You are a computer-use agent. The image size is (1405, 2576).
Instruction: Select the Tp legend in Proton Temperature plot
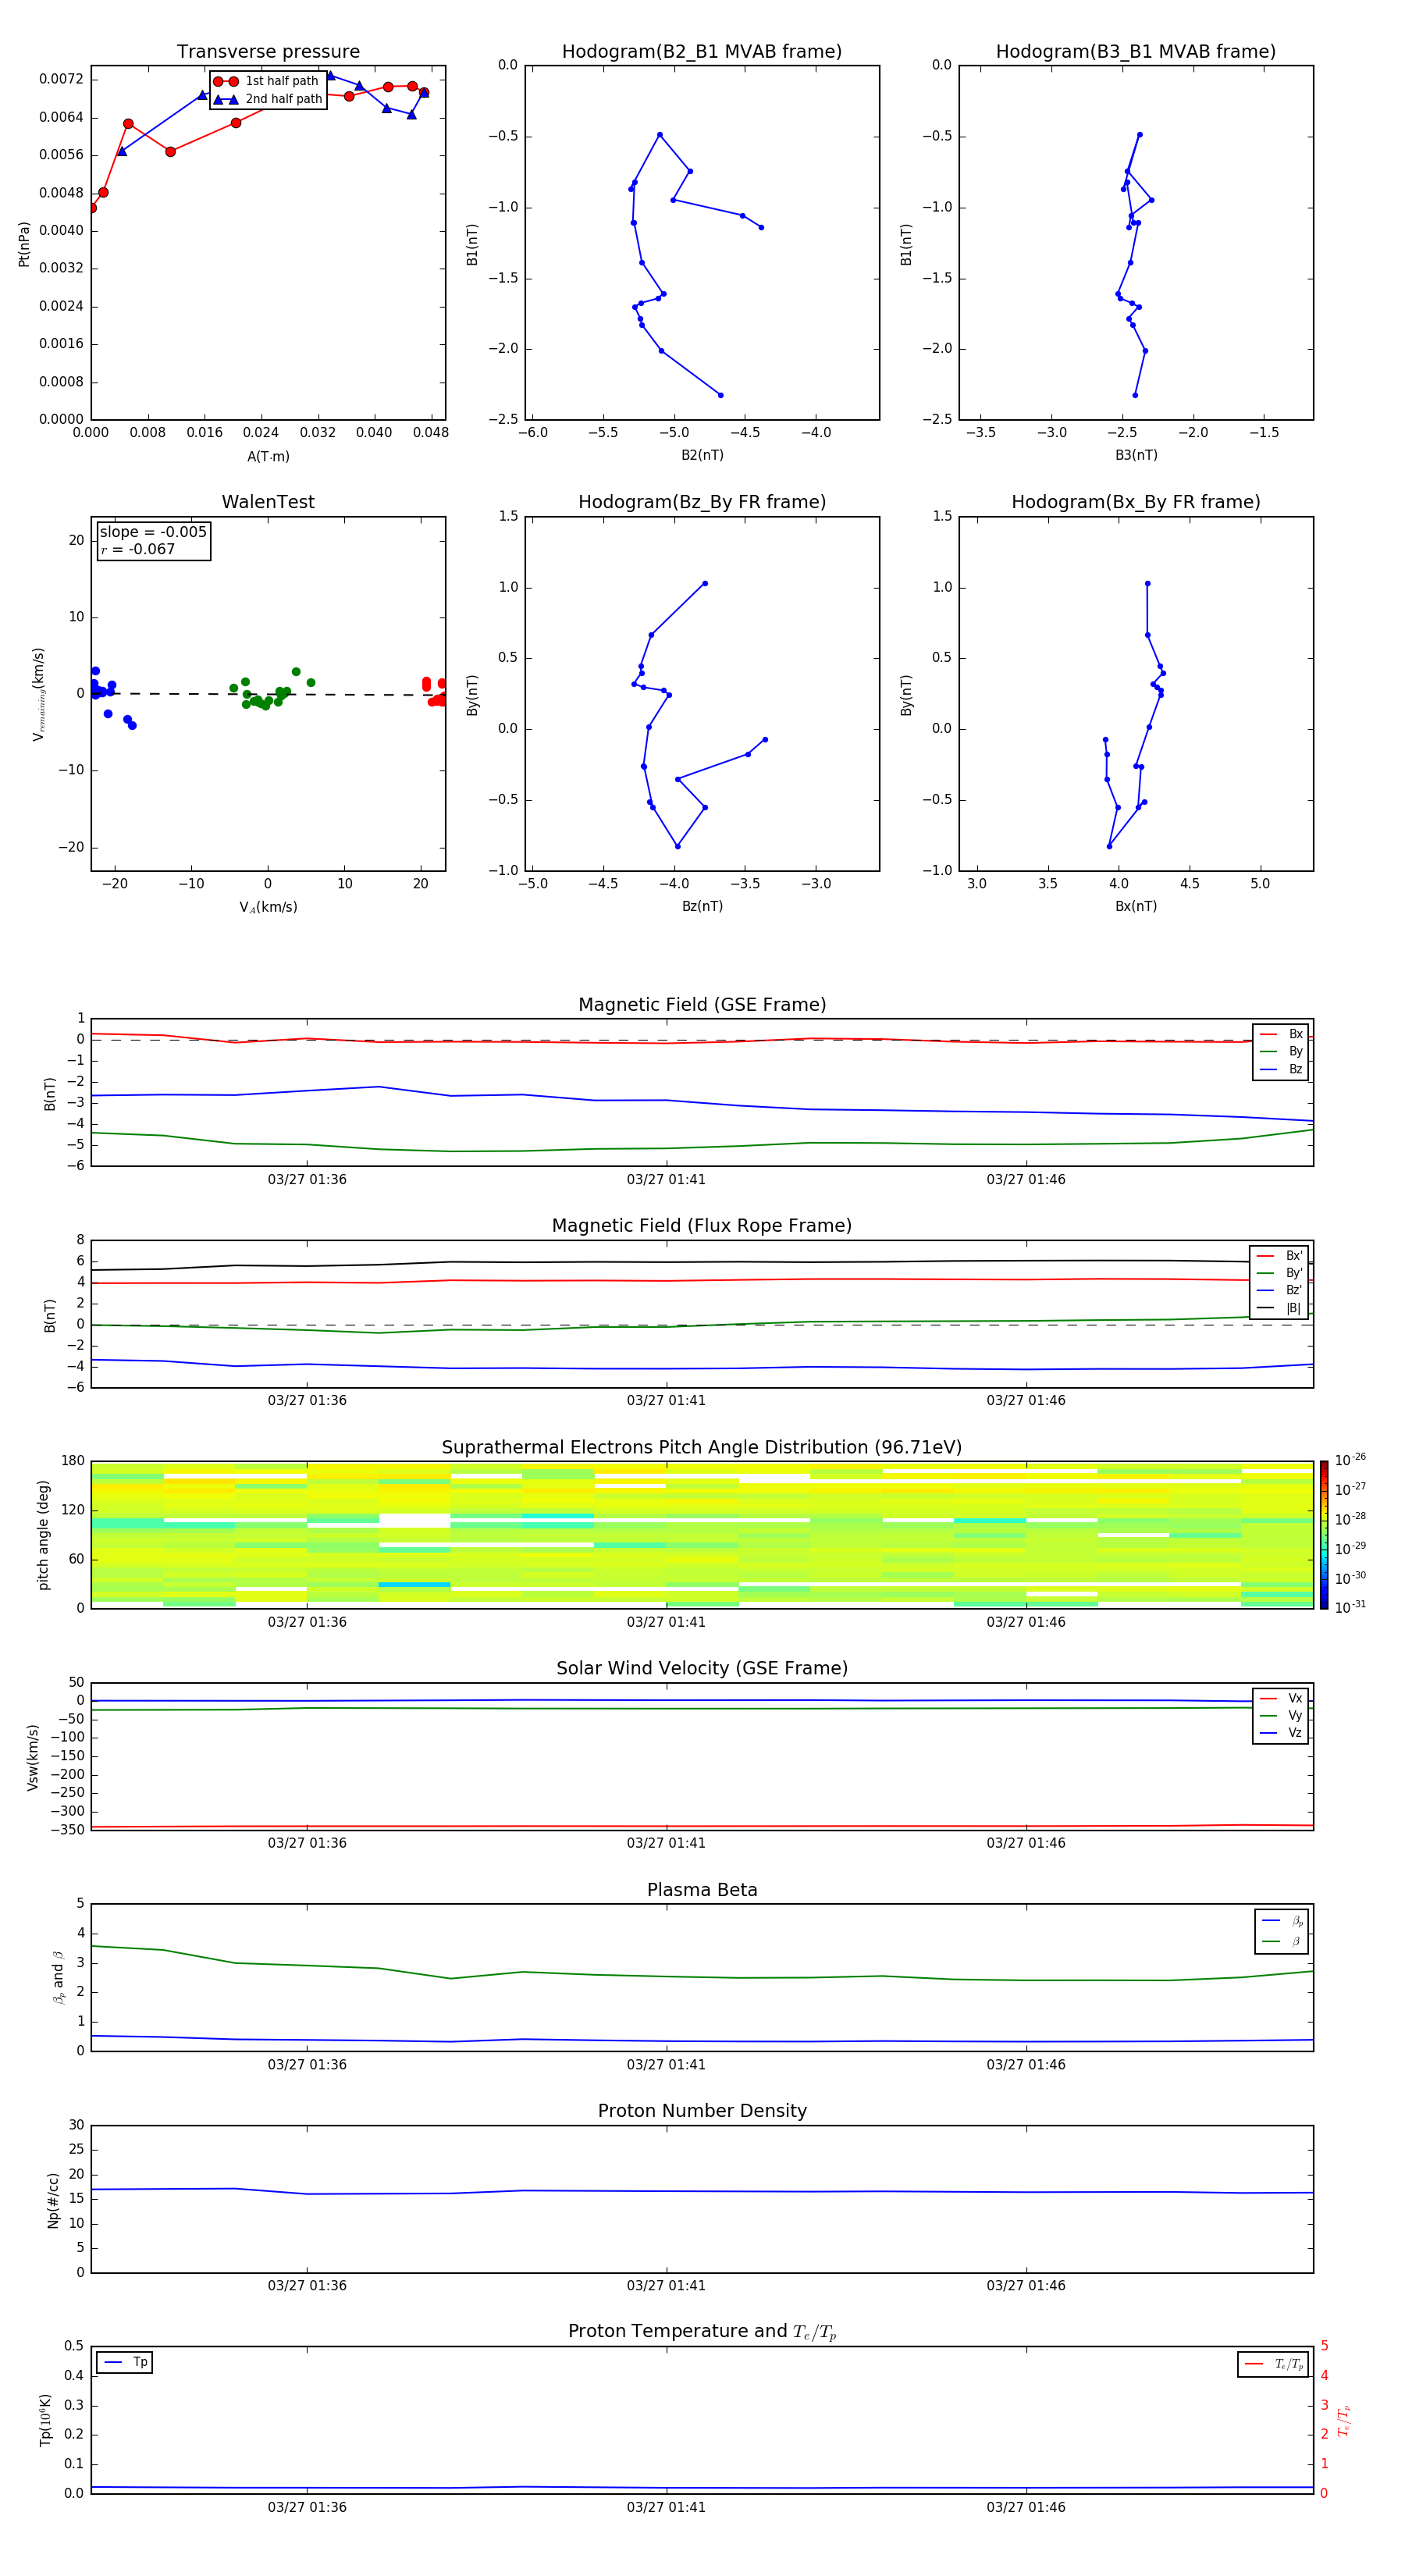pos(125,2362)
